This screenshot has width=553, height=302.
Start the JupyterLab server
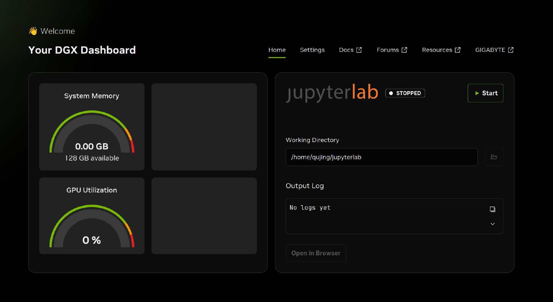tap(485, 93)
